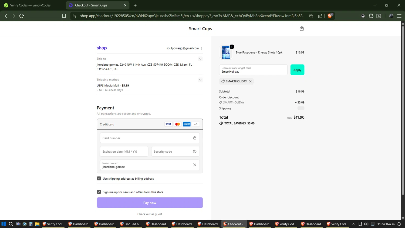The image size is (405, 228).
Task: Open the browser extensions menu
Action: 371,16
